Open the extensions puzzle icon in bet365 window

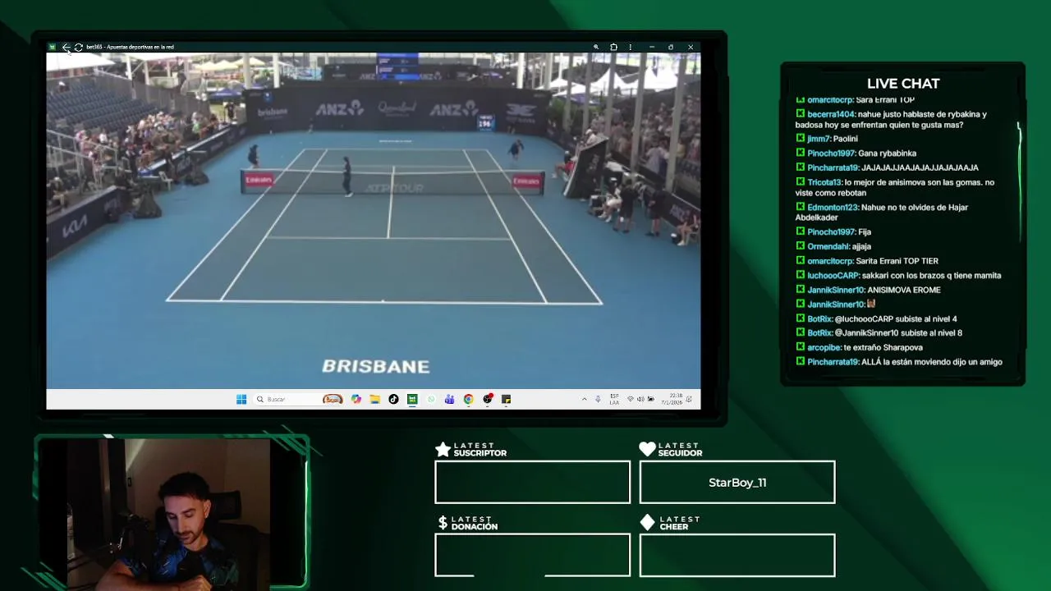(x=613, y=47)
